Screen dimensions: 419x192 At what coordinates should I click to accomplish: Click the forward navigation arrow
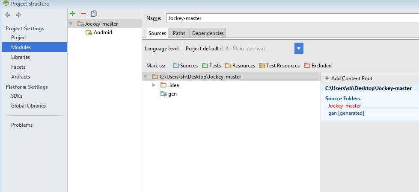pos(18,15)
